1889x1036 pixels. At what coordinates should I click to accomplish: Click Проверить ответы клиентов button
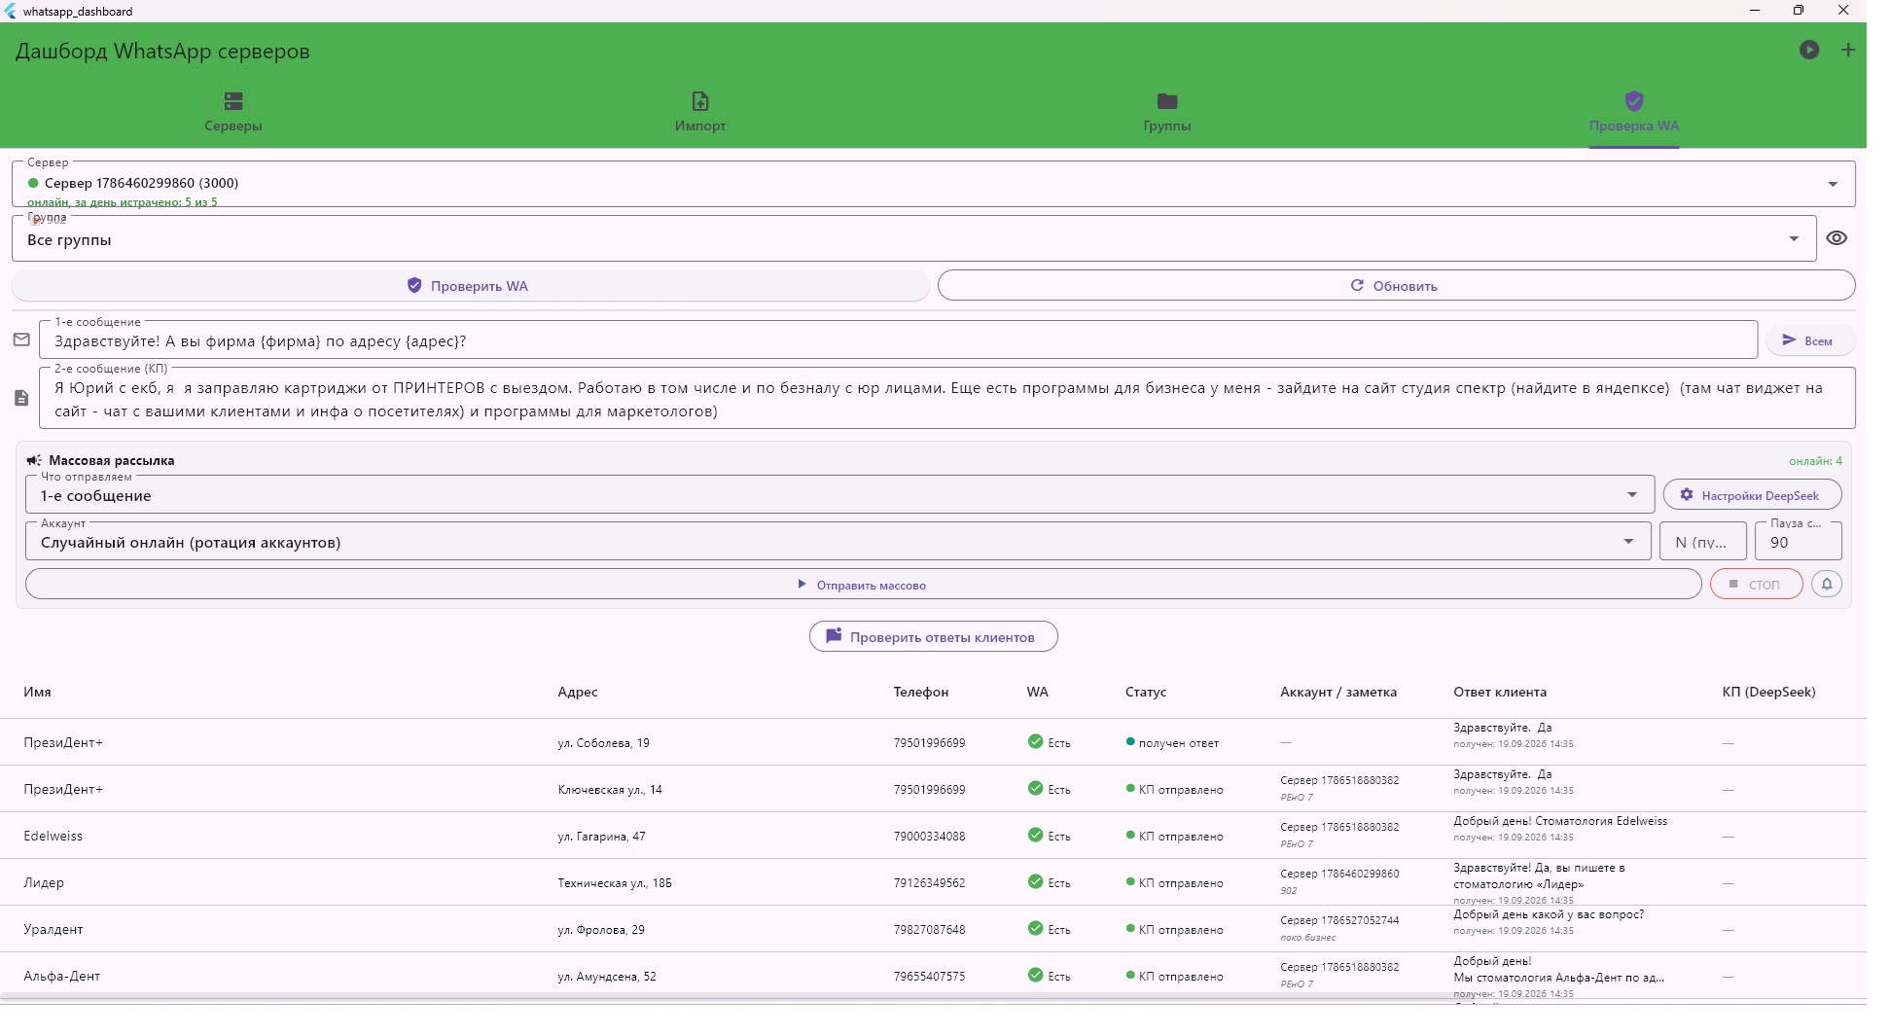coord(933,636)
